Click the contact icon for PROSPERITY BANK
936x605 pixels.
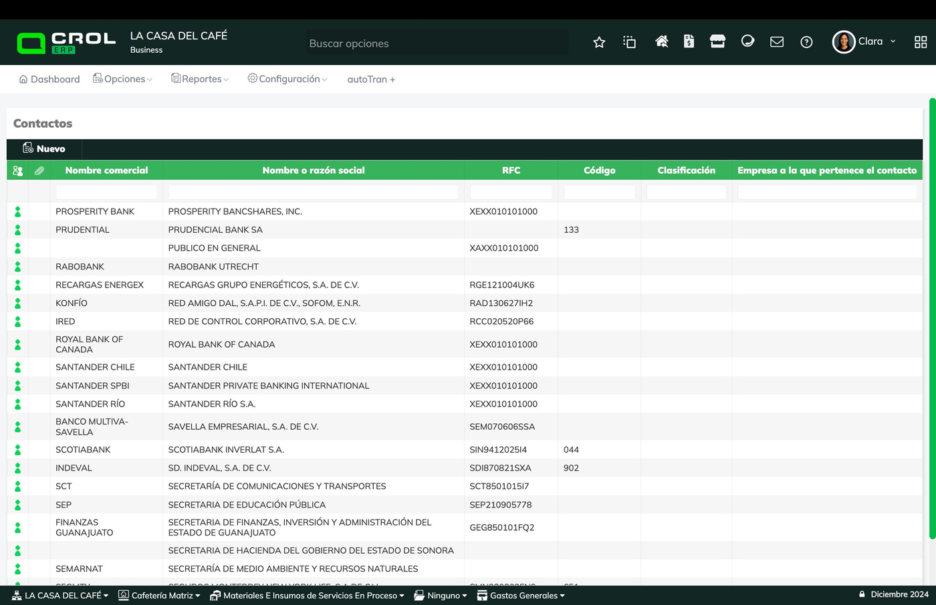(x=17, y=211)
